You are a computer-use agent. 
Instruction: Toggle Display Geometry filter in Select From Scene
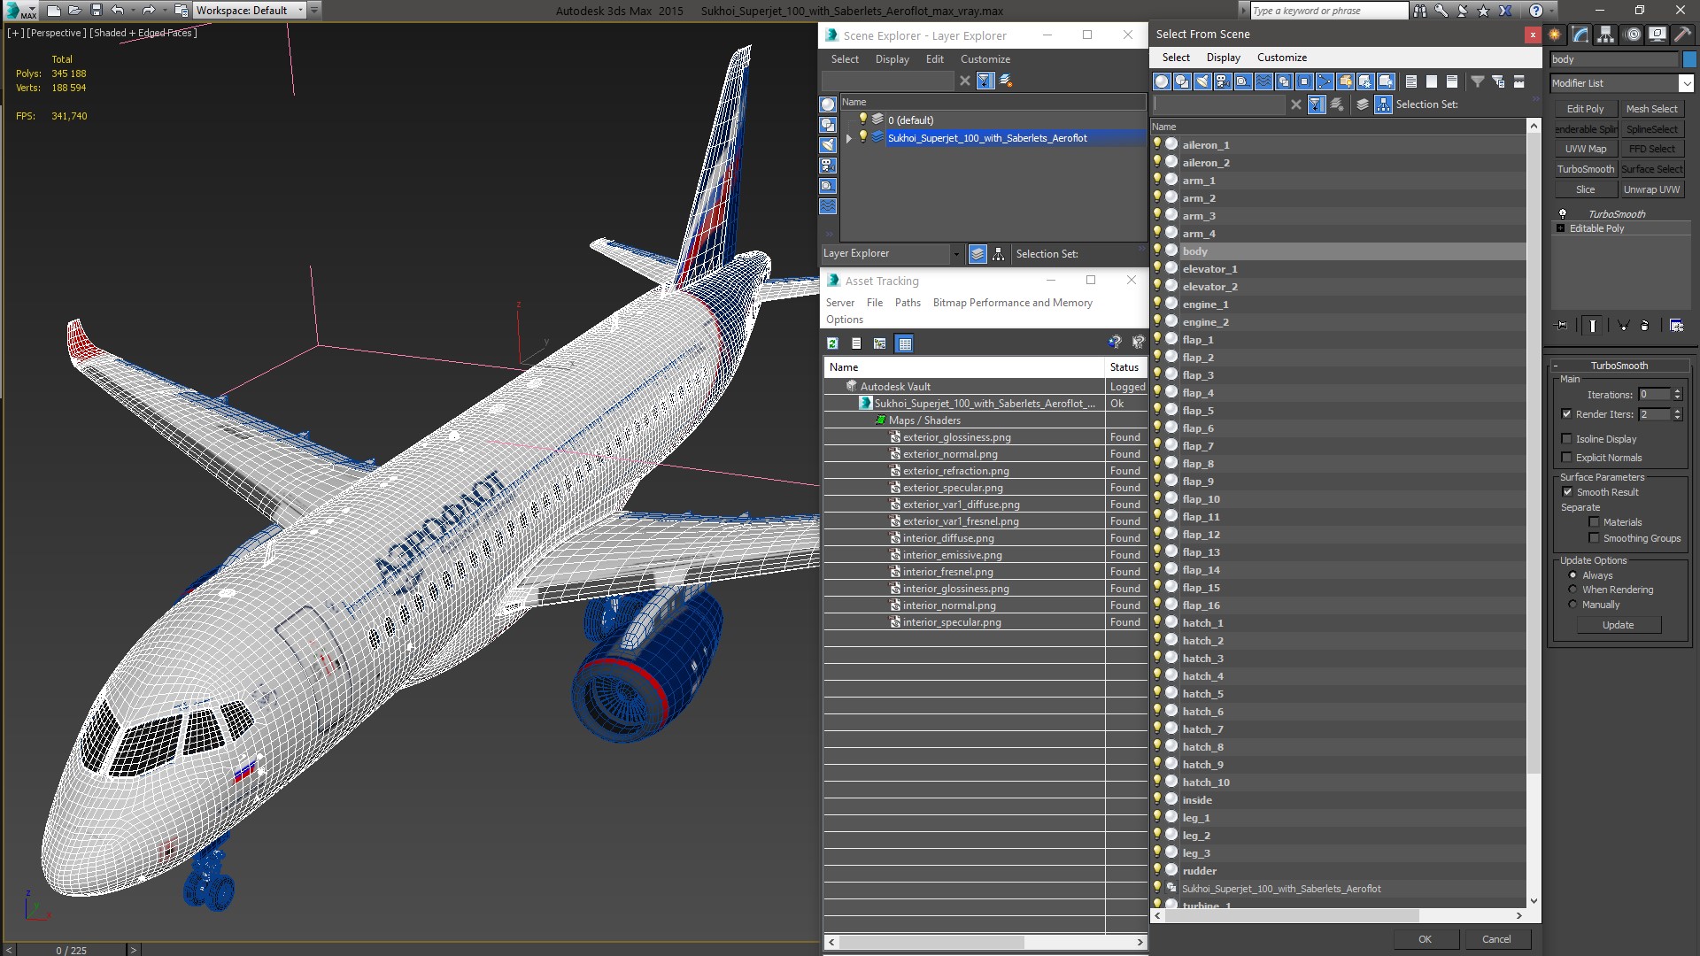(x=1162, y=81)
